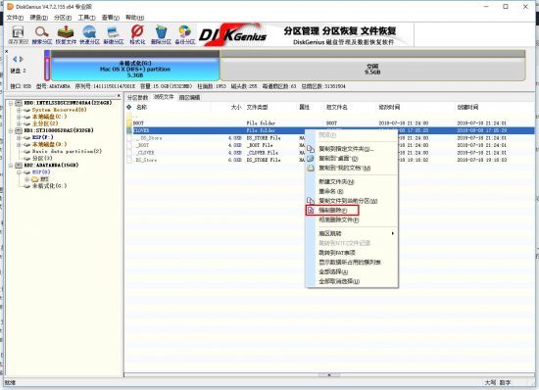Expand 本地磁盘(C:) tree node
The width and height of the screenshot is (539, 390).
[x=19, y=117]
